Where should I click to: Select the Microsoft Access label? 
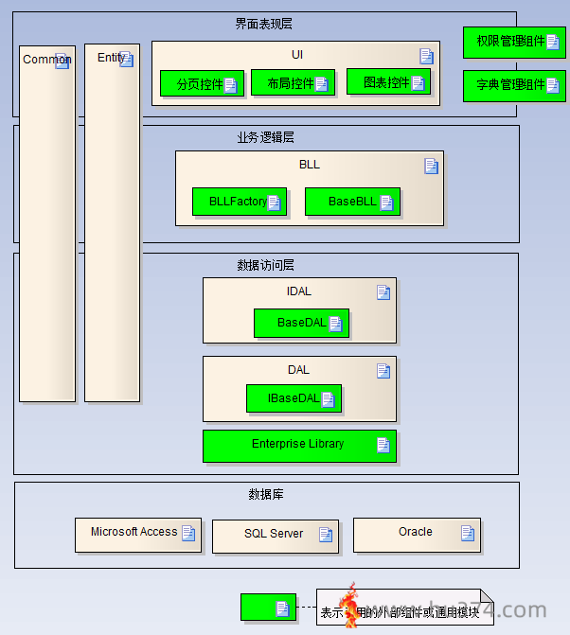pyautogui.click(x=134, y=531)
